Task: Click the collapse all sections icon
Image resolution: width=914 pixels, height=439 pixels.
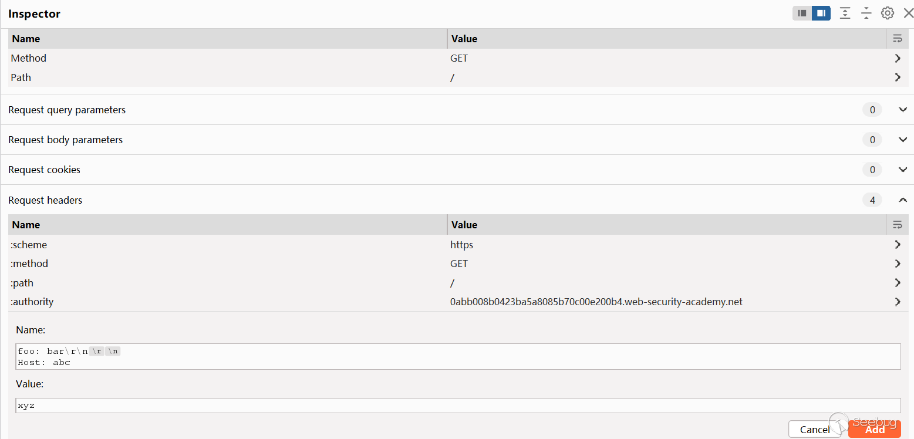Action: (866, 13)
